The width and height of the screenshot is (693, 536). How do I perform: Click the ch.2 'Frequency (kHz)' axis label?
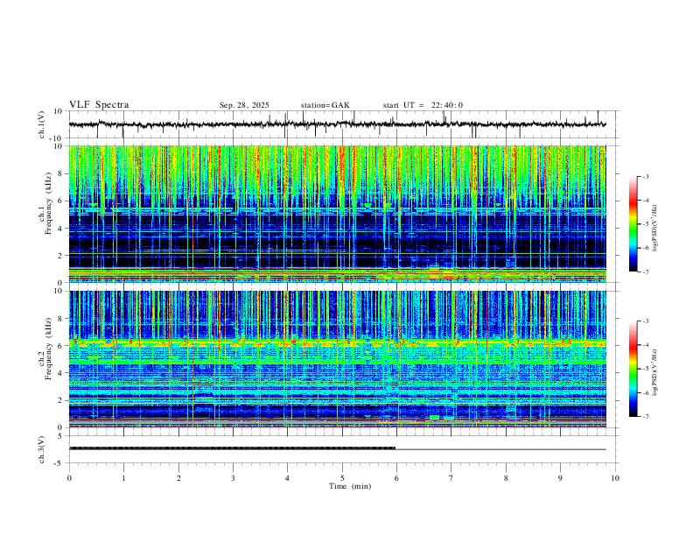click(x=48, y=349)
